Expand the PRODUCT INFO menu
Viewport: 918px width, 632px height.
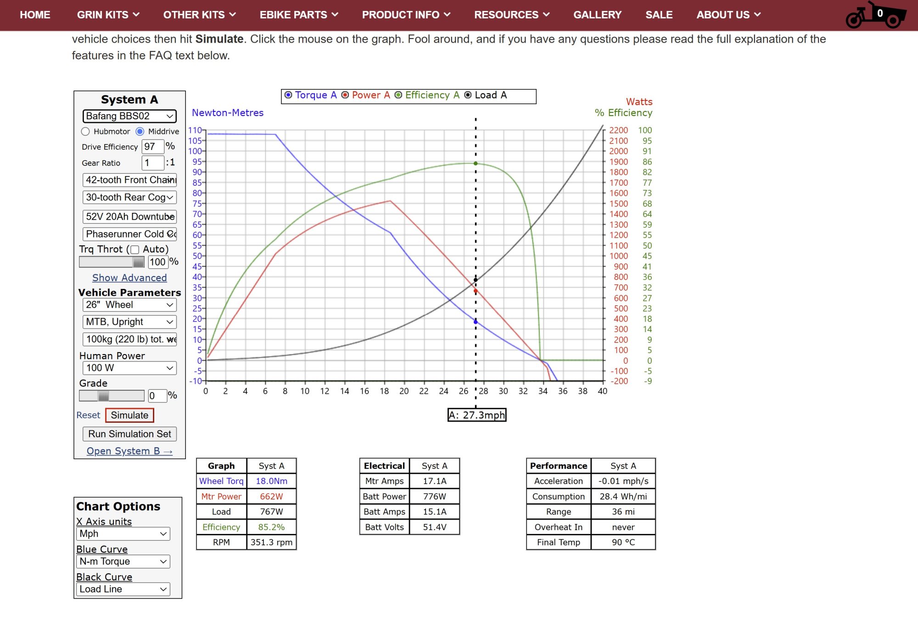406,15
